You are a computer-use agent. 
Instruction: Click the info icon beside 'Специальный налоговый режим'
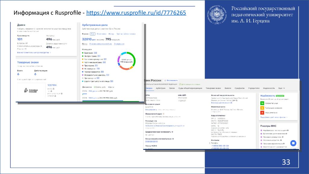tap(173, 139)
